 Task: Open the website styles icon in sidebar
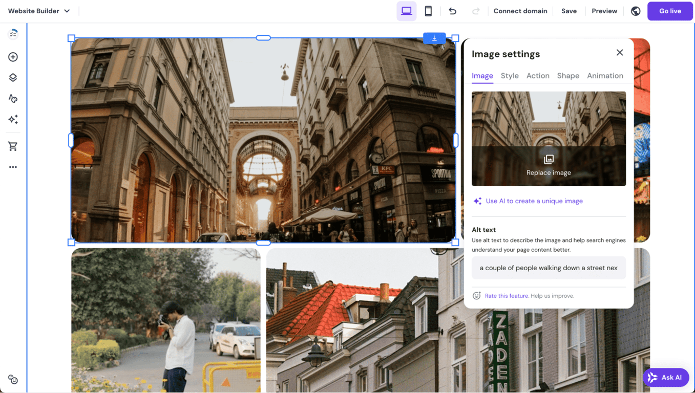tap(13, 98)
